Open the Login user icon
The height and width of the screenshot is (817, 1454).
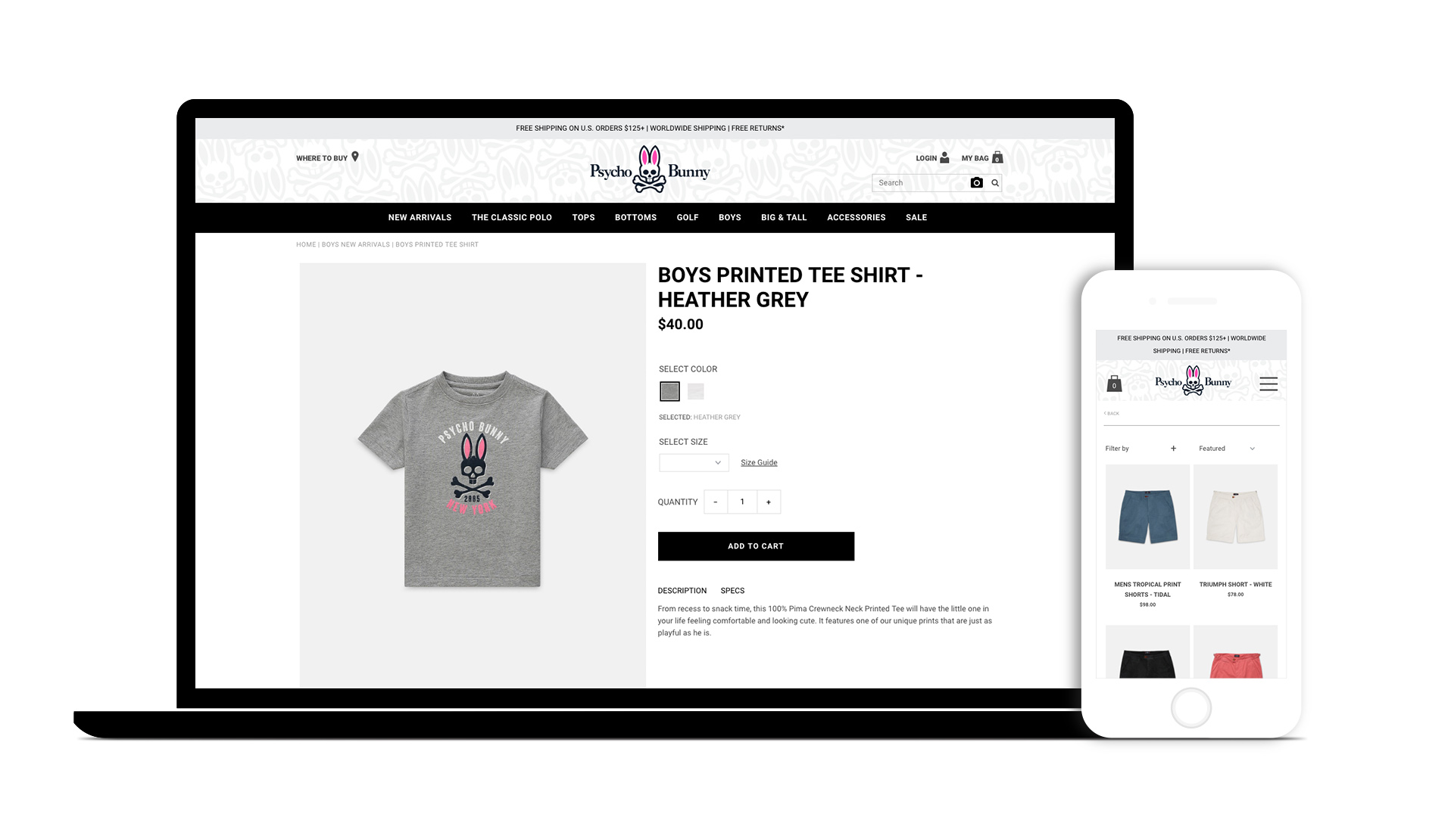pos(944,157)
